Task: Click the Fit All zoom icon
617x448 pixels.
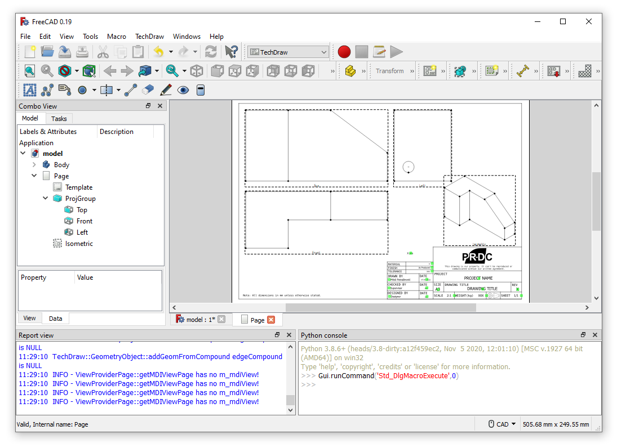Action: tap(29, 71)
